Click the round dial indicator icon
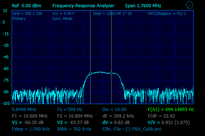205x136 pixels. 189,5
